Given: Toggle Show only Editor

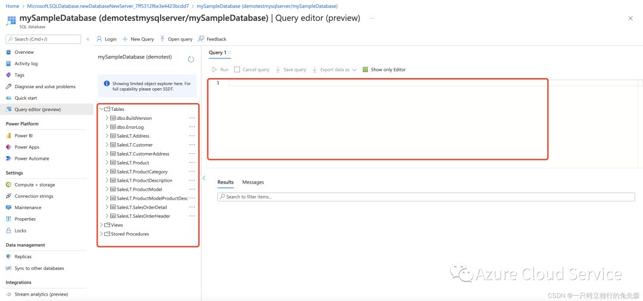Looking at the screenshot, I should pos(384,70).
